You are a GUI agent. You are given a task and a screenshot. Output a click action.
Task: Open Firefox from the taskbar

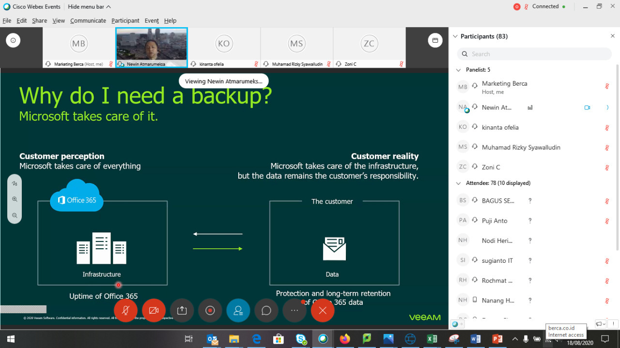[345, 339]
